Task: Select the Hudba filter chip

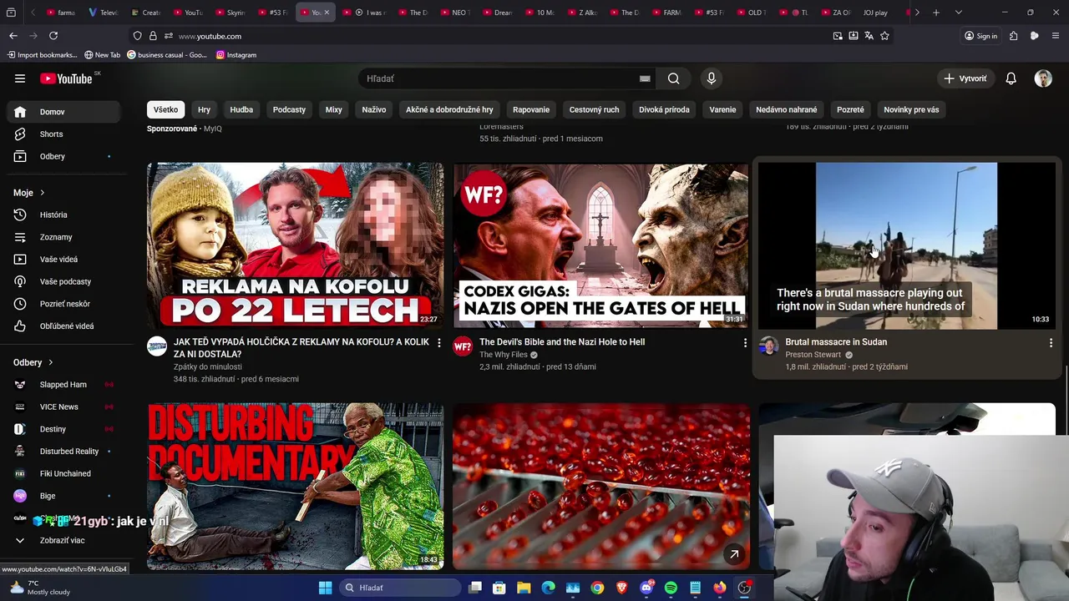Action: click(241, 109)
